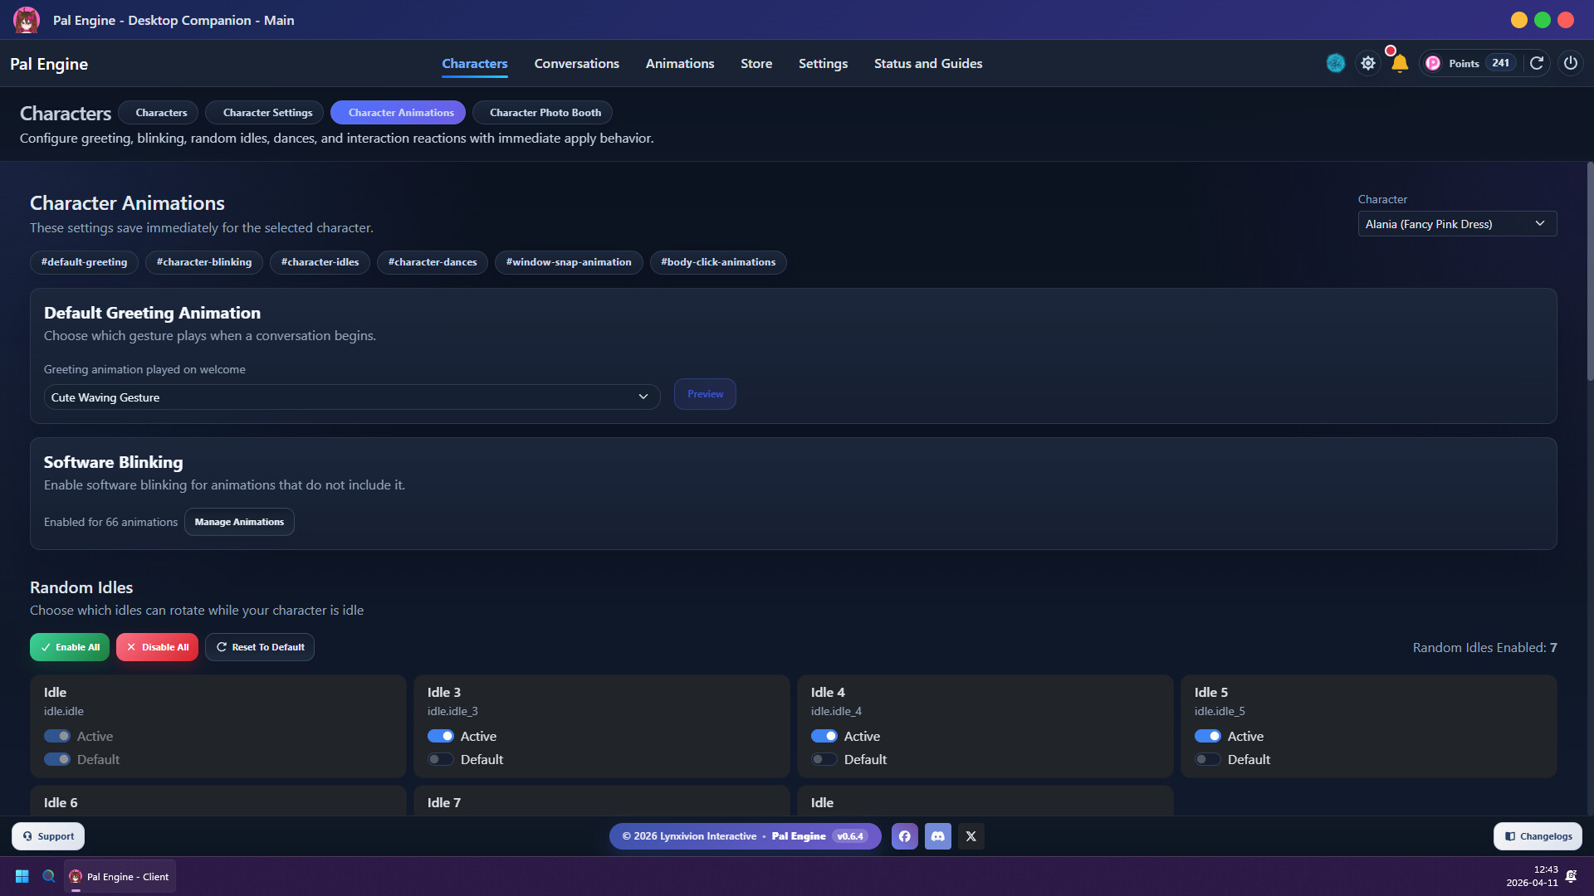Viewport: 1594px width, 896px height.
Task: Open the Store tab
Action: click(x=756, y=63)
